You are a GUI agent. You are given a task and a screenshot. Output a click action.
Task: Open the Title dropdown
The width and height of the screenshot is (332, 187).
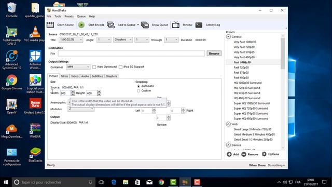[x=71, y=39]
